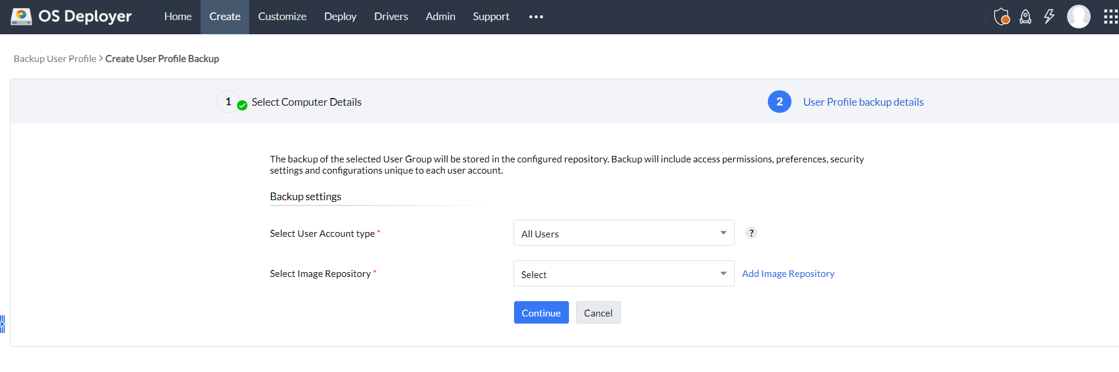The image size is (1119, 372).
Task: Open the Support tab
Action: pos(491,17)
